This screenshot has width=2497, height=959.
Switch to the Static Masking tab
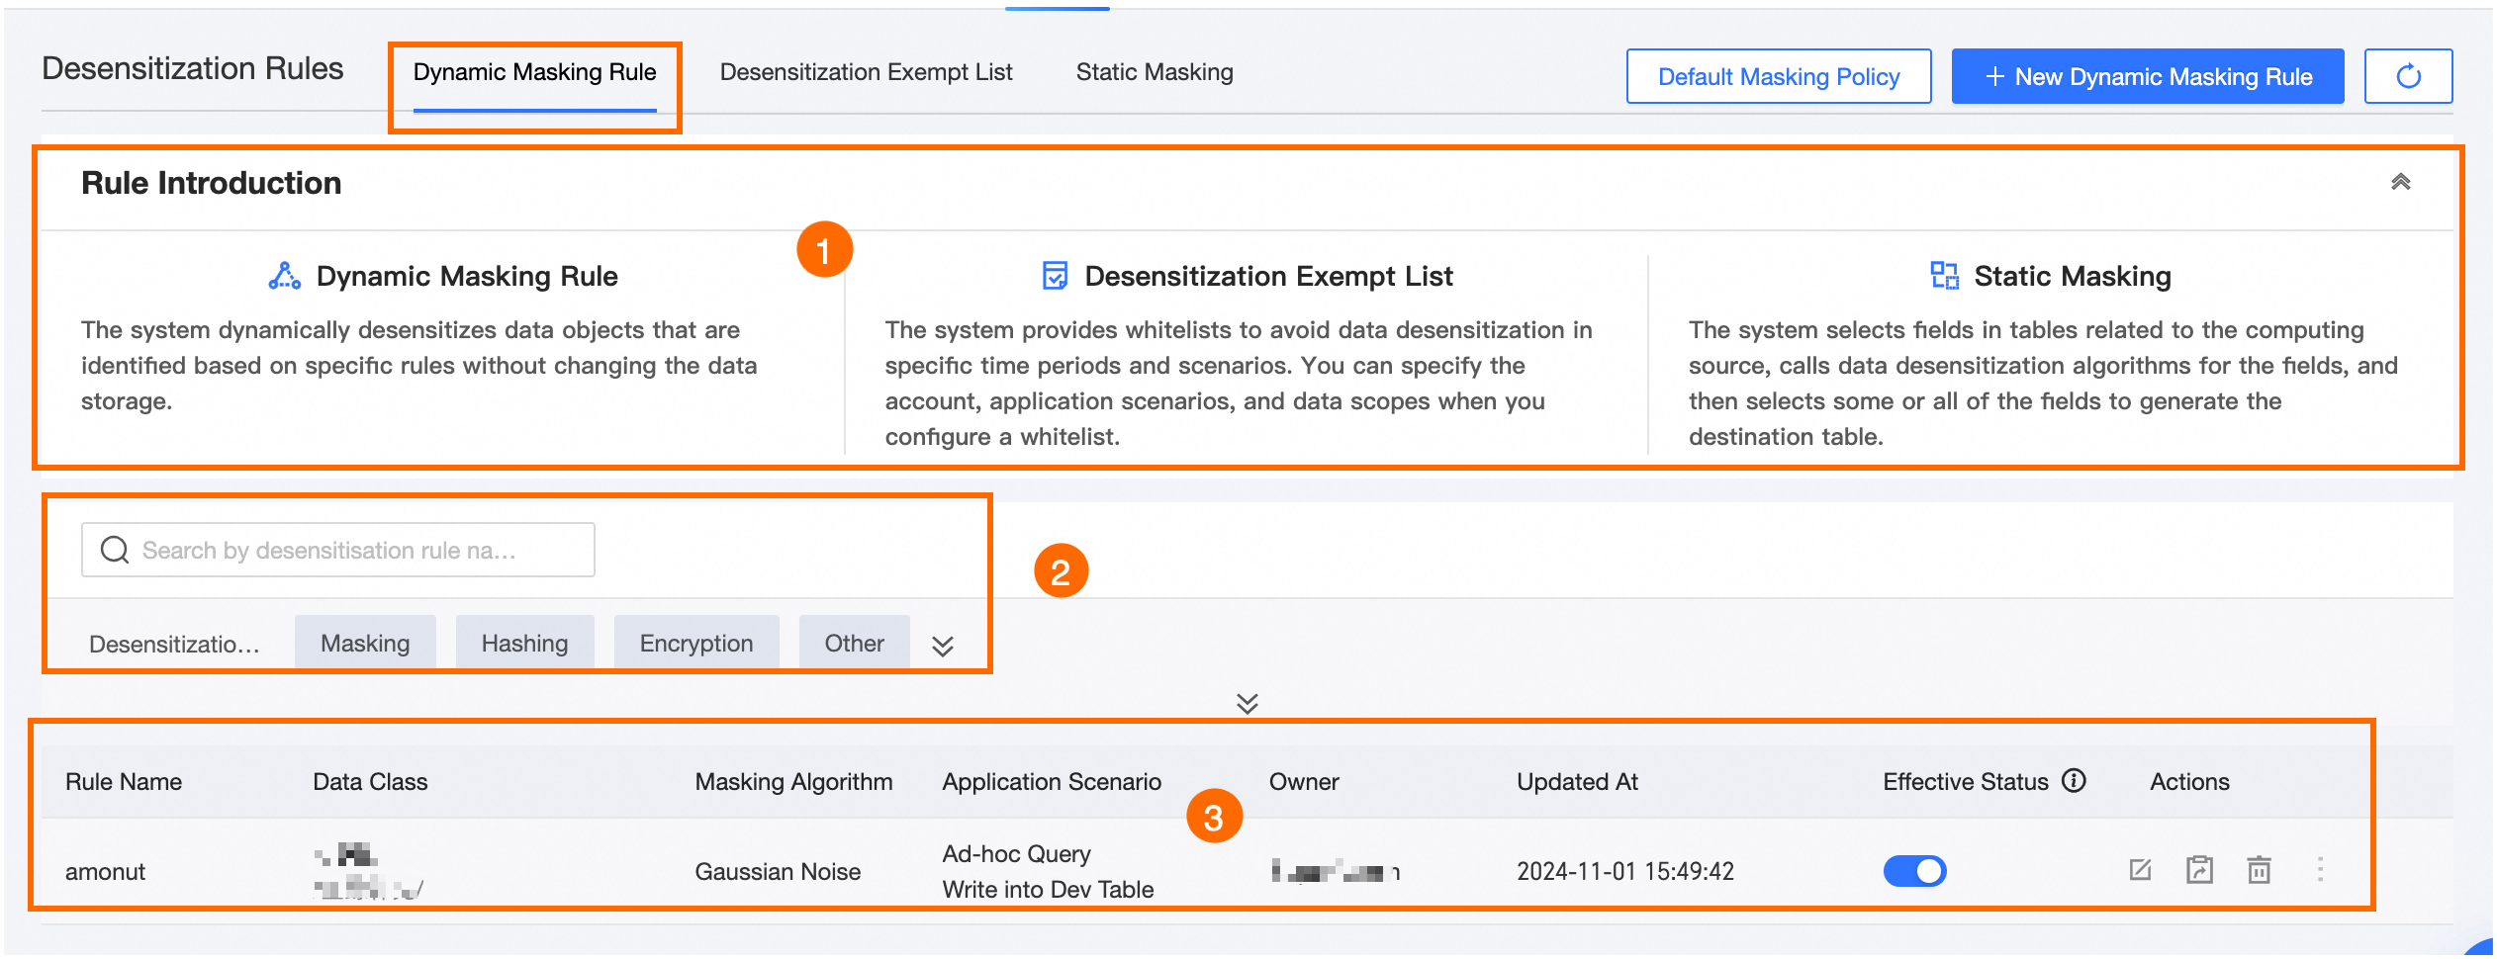[x=1154, y=72]
